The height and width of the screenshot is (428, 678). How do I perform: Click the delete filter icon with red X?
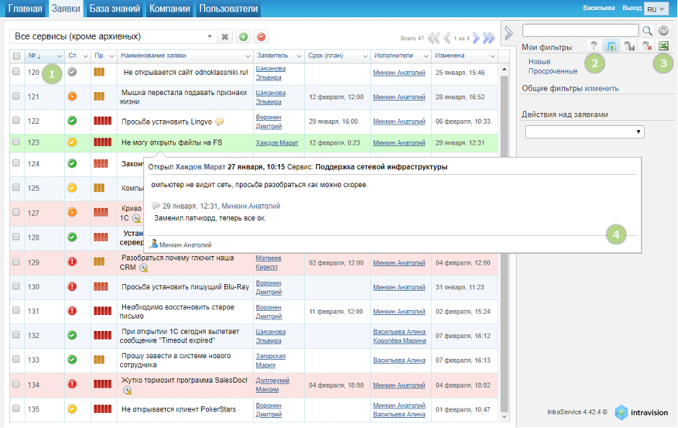pyautogui.click(x=647, y=47)
